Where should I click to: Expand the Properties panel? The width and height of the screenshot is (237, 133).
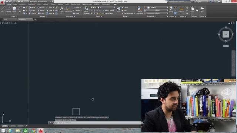point(151,16)
